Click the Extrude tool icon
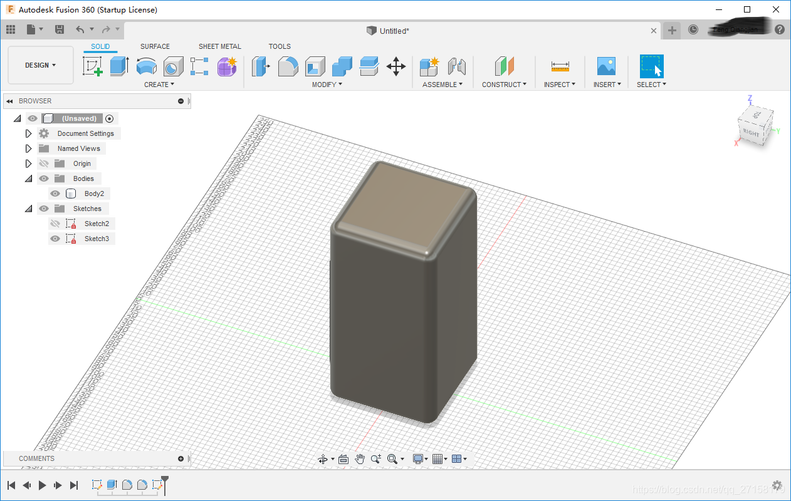The height and width of the screenshot is (501, 791). pyautogui.click(x=119, y=66)
